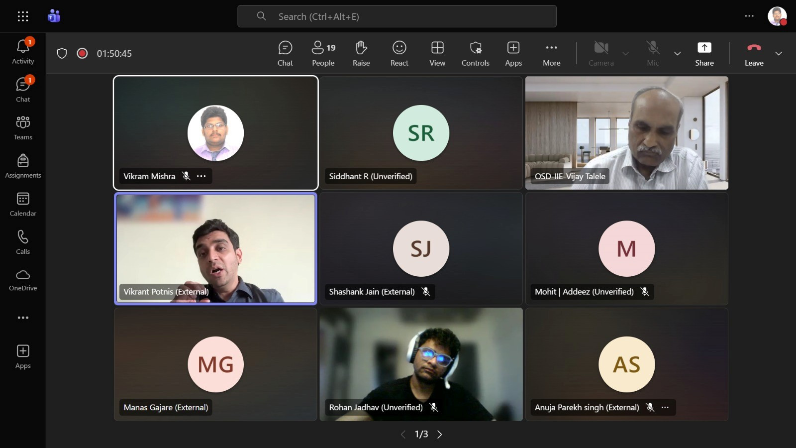Open the React emoji options
Viewport: 796px width, 448px height.
click(399, 53)
